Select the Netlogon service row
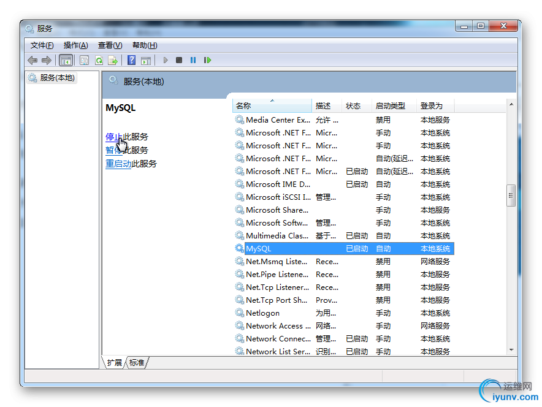This screenshot has height=407, width=542. pyautogui.click(x=345, y=313)
